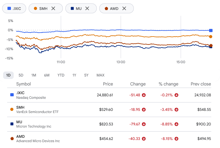
Task: Click the 13:00 time axis label
Action: pos(121,62)
